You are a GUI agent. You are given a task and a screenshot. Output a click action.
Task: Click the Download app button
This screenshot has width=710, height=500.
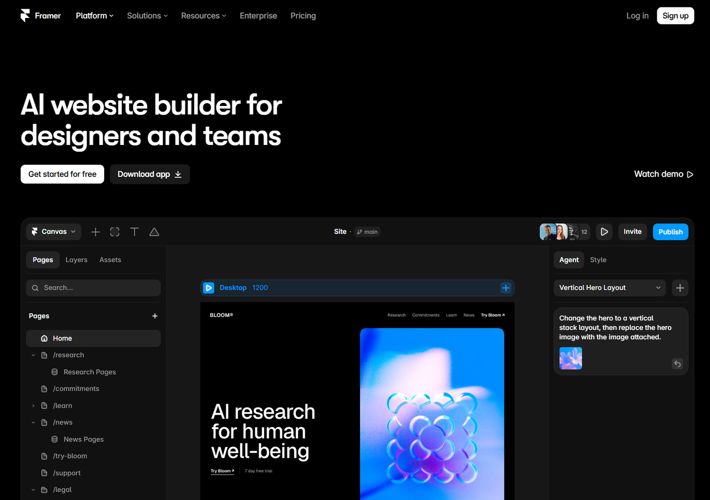point(150,174)
